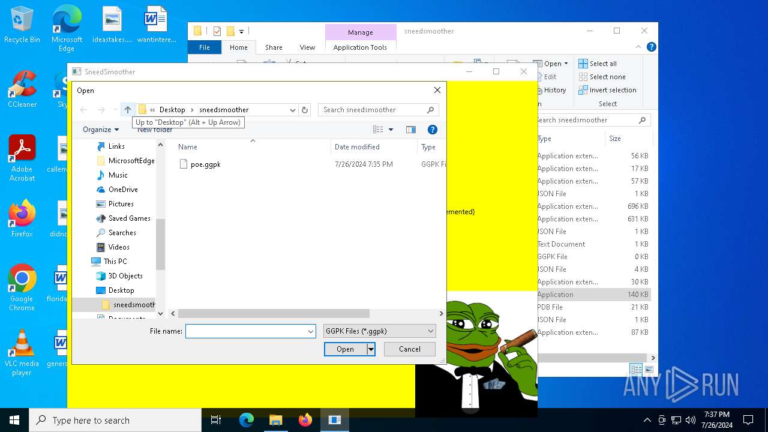The width and height of the screenshot is (768, 432).
Task: Switch to View tab in Explorer
Action: coord(307,47)
